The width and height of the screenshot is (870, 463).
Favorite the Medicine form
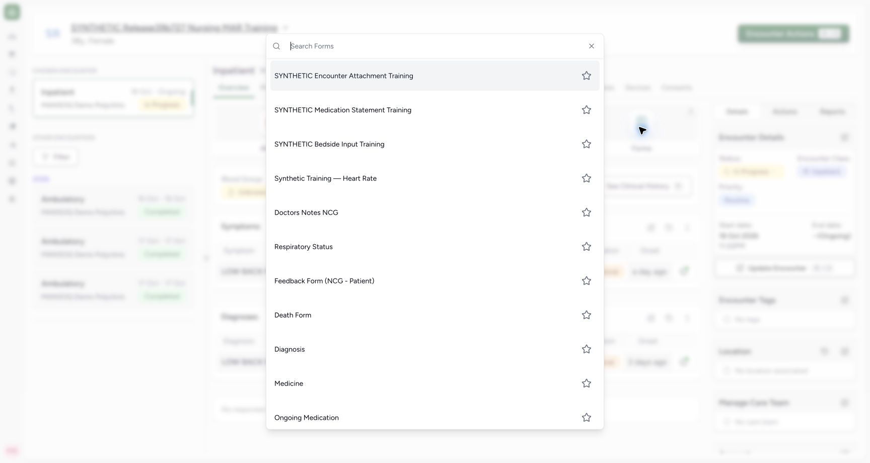tap(587, 384)
